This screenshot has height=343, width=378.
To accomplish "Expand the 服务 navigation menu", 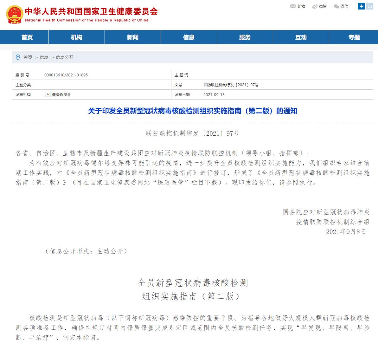I will [245, 37].
